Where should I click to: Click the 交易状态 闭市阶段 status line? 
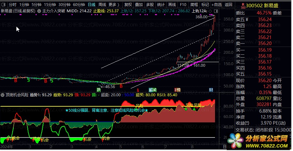pos(263,130)
